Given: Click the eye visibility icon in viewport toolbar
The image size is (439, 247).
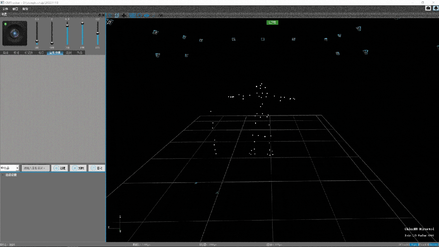Looking at the screenshot, I should point(146,15).
